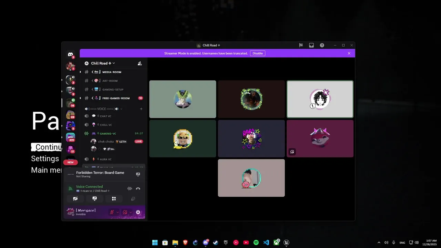Click the green connection signal icon
The image size is (441, 248).
70,188
